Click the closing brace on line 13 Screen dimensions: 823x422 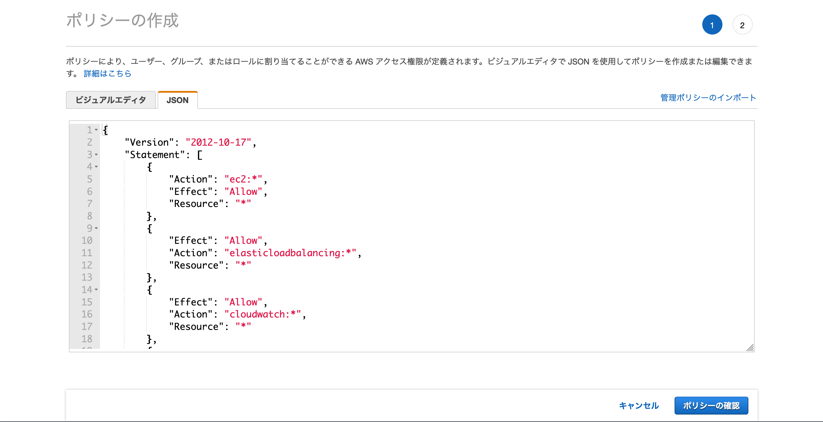click(149, 277)
